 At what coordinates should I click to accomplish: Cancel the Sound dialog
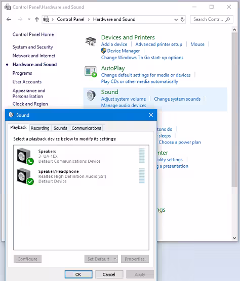click(x=109, y=274)
